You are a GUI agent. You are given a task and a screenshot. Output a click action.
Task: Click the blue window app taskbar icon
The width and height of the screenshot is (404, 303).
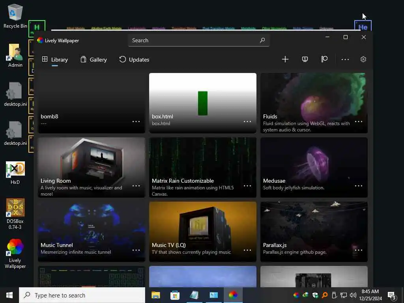[213, 295]
